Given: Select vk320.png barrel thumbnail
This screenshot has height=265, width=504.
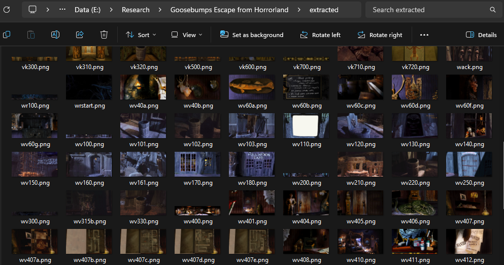Looking at the screenshot, I should pyautogui.click(x=143, y=53).
